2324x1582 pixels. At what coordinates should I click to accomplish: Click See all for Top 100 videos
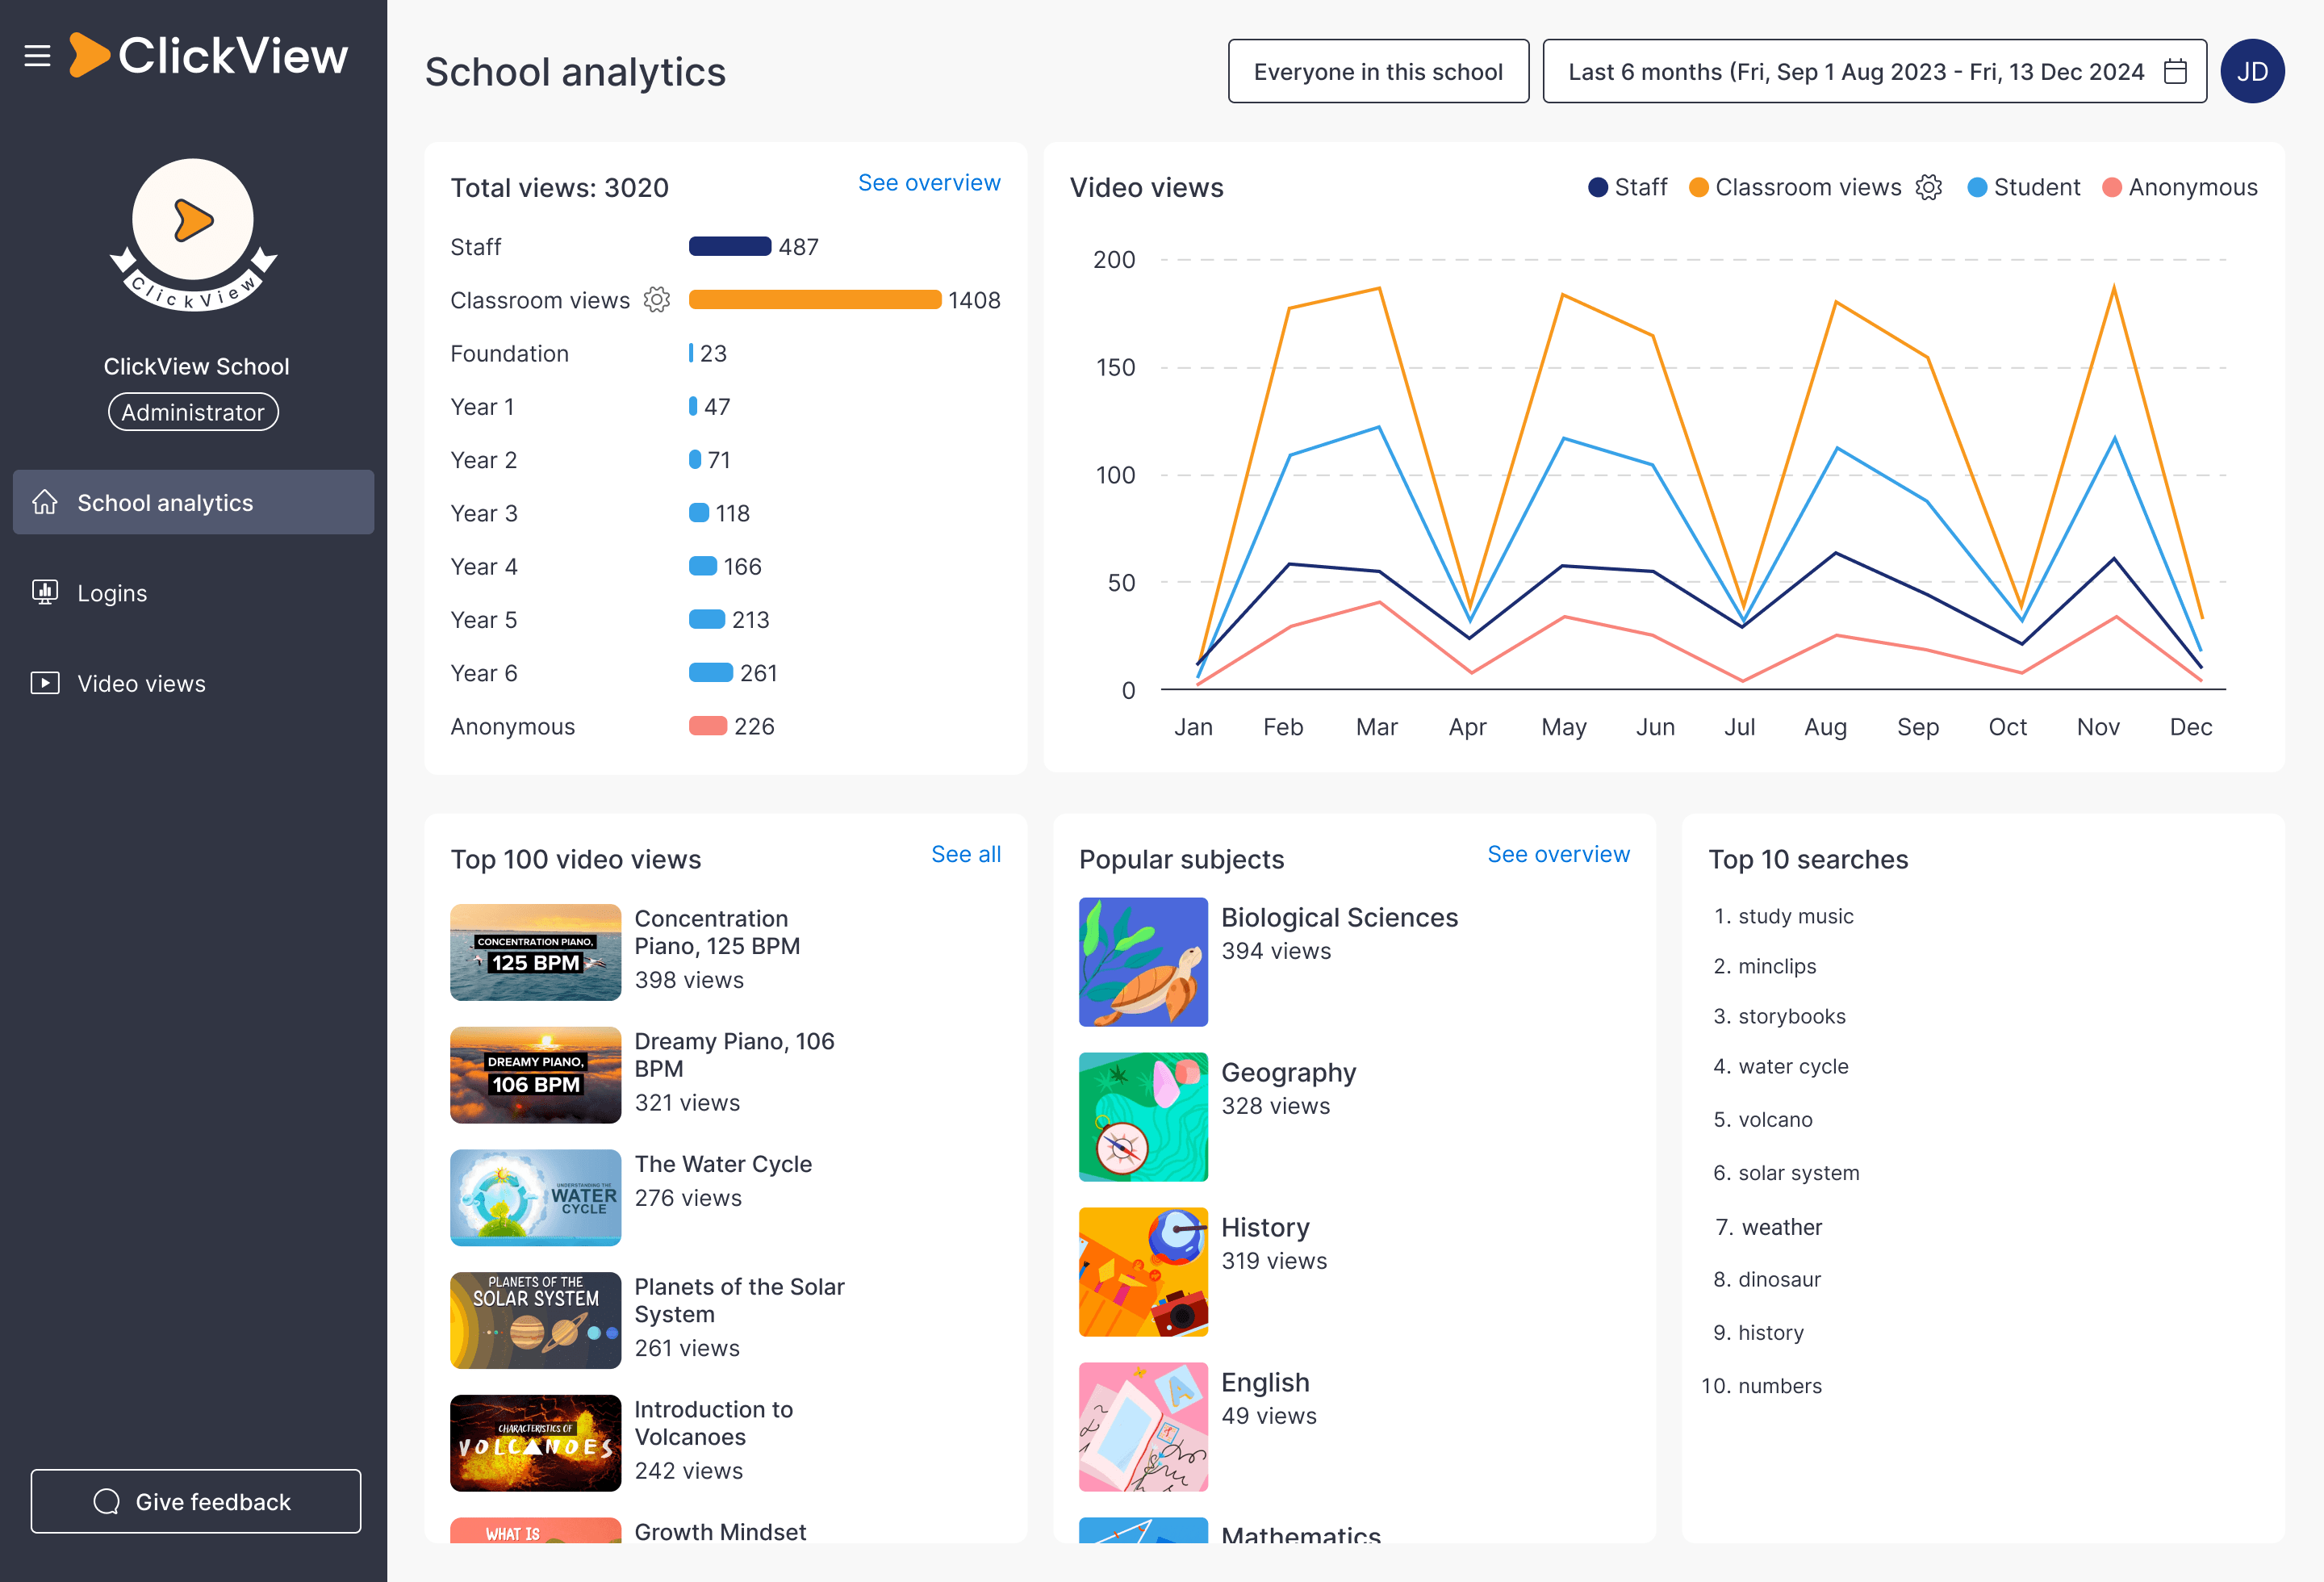(966, 854)
